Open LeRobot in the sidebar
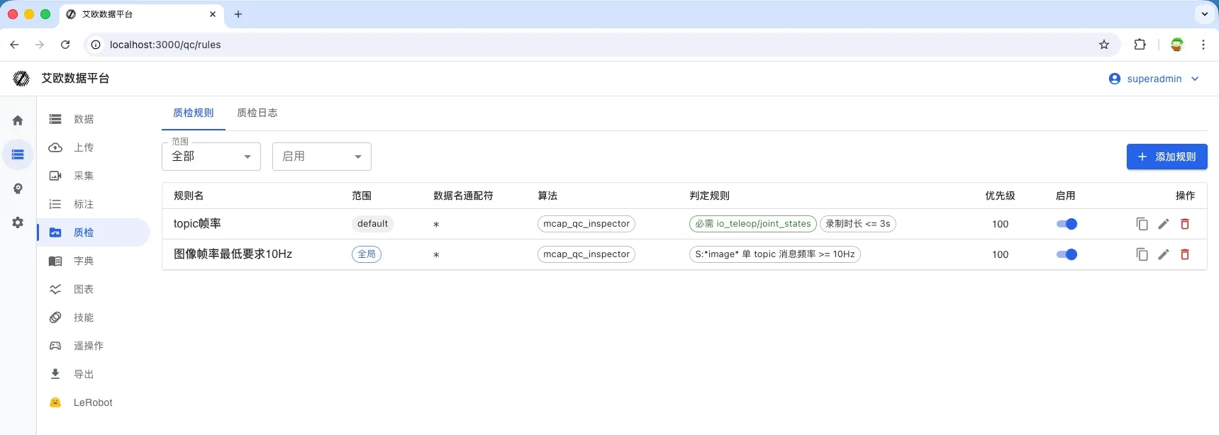 click(x=93, y=402)
